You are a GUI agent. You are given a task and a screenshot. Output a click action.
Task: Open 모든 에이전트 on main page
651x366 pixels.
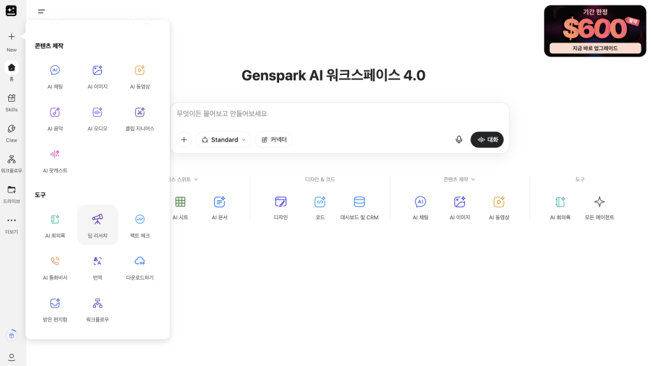599,208
